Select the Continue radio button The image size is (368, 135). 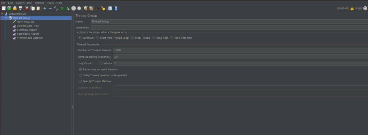pyautogui.click(x=80, y=38)
